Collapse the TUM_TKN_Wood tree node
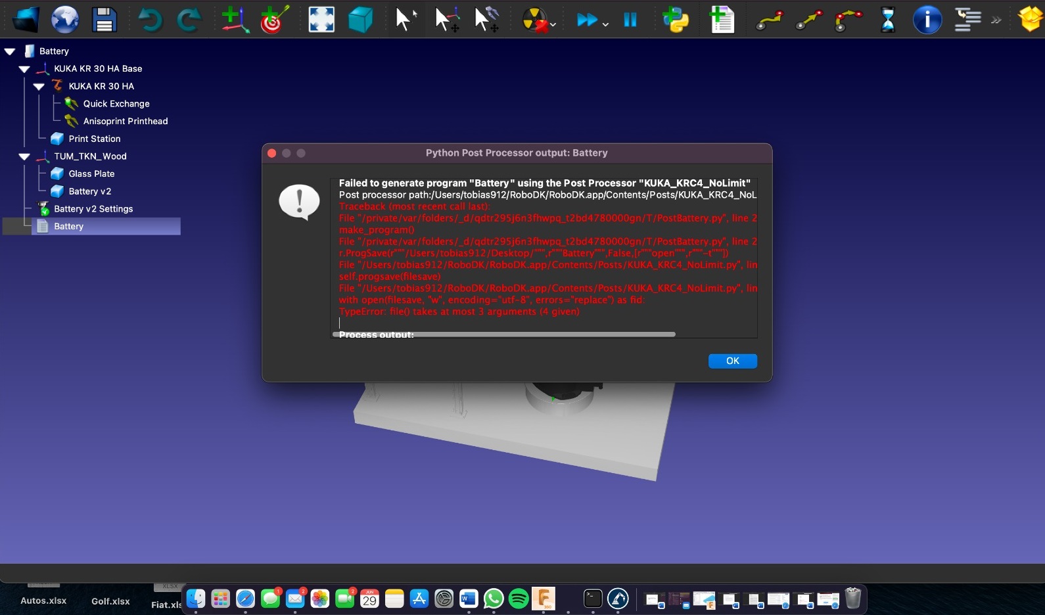The height and width of the screenshot is (615, 1045). pos(24,156)
